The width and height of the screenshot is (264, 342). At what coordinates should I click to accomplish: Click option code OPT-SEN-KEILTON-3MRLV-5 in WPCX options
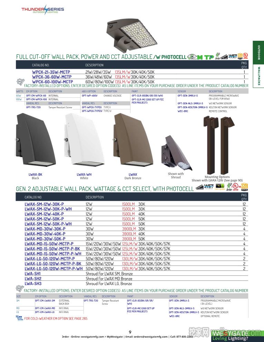coord(193,107)
